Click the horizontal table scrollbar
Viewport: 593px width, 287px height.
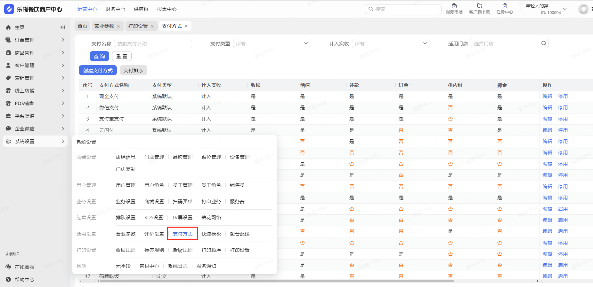[x=277, y=281]
